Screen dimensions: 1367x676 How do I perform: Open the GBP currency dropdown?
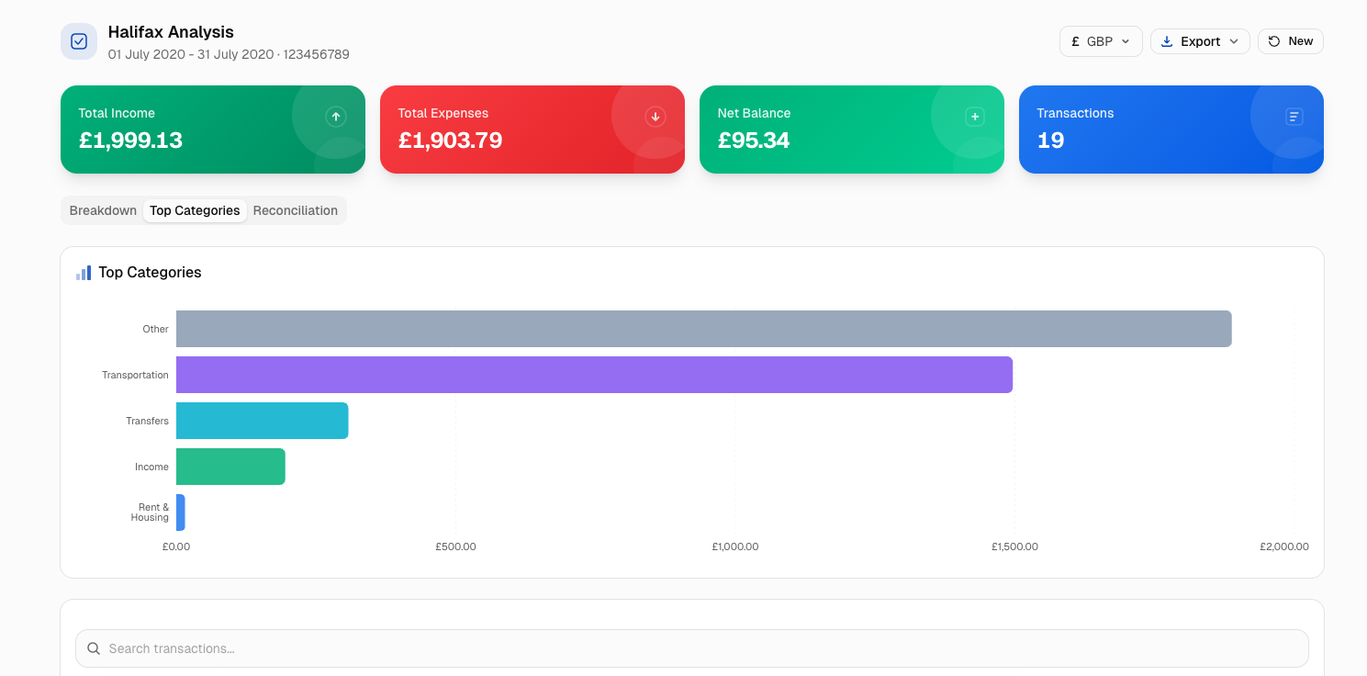(1101, 41)
